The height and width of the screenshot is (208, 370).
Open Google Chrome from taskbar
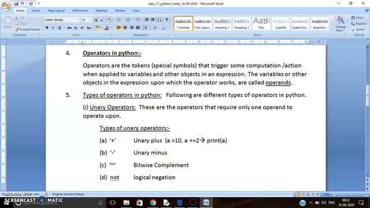pos(153,203)
